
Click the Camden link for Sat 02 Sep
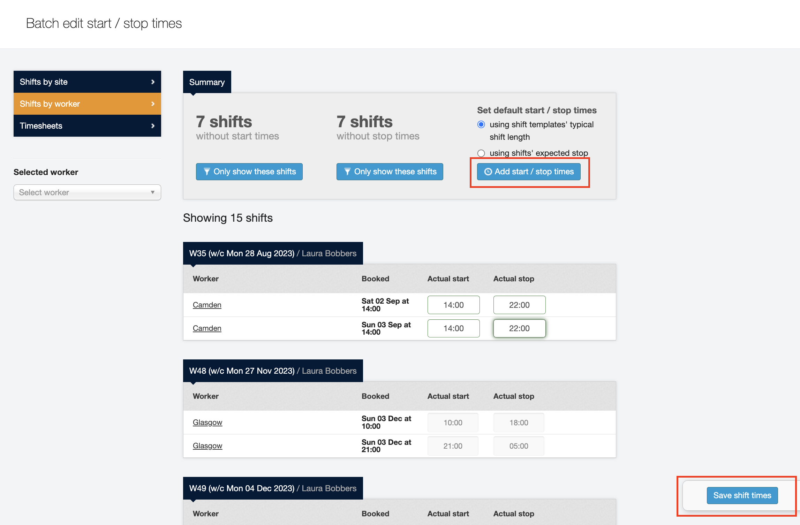pos(207,305)
